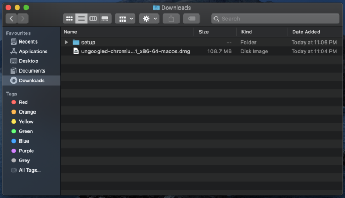Sort by the Date Added column header
This screenshot has height=198, width=345.
click(x=315, y=32)
